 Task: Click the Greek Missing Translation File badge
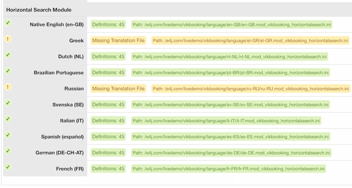click(x=119, y=40)
